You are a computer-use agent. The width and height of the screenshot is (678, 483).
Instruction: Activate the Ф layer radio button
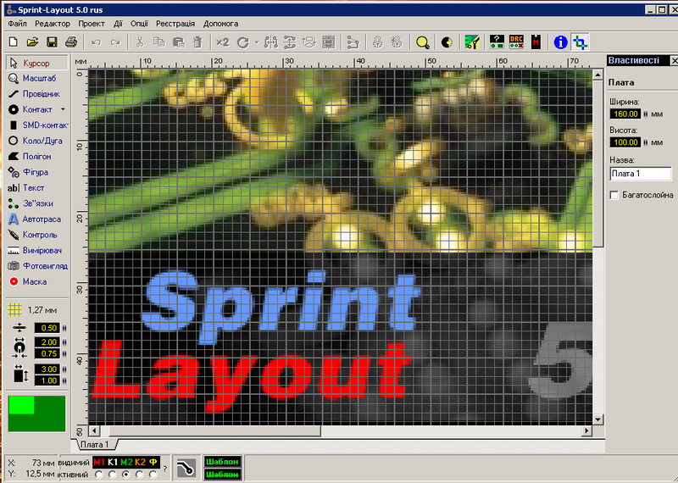[x=153, y=475]
